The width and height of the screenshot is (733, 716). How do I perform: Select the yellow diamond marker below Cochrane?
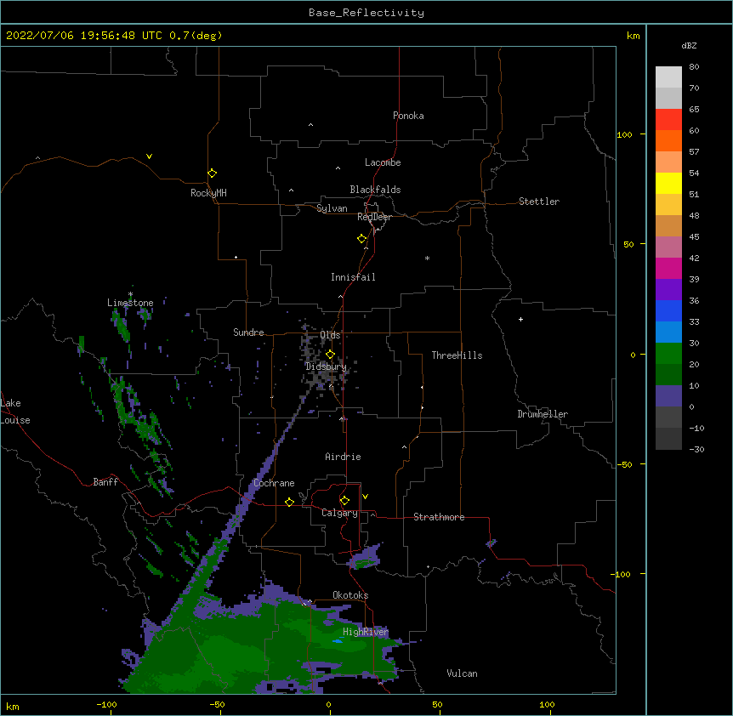(x=289, y=502)
